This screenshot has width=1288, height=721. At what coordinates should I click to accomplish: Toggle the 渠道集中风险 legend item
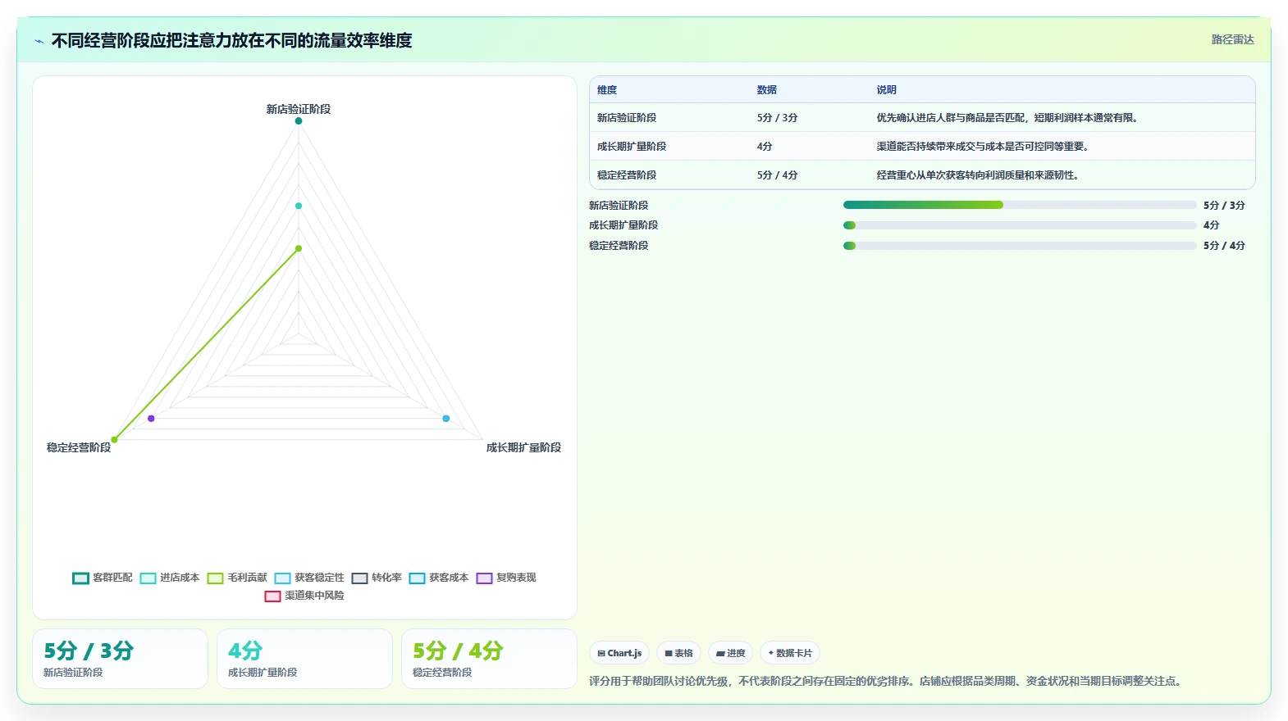point(304,596)
